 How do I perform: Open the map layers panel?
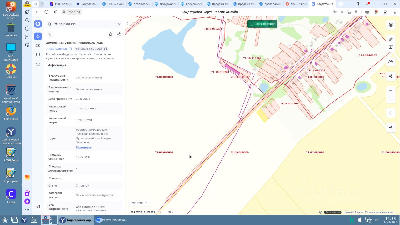(x=391, y=25)
